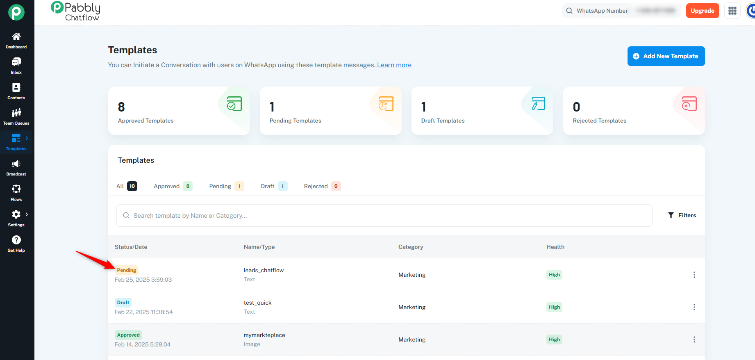Click the Image type under mymarkteplace
This screenshot has width=755, height=360.
(x=252, y=344)
